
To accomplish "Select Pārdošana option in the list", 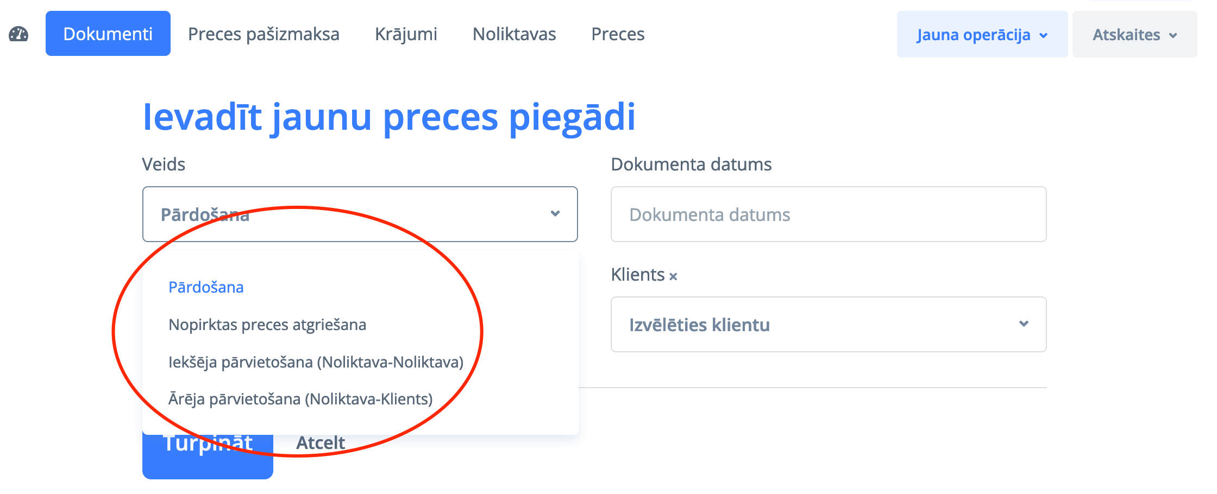I will (206, 287).
